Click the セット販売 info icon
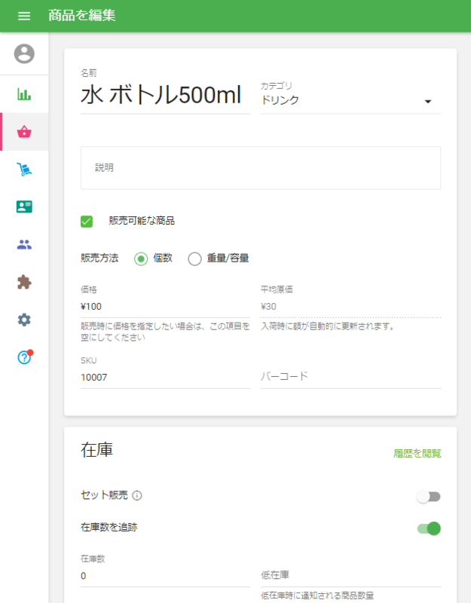471x603 pixels. pyautogui.click(x=137, y=496)
